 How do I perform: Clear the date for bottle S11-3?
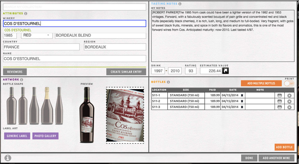242,107
